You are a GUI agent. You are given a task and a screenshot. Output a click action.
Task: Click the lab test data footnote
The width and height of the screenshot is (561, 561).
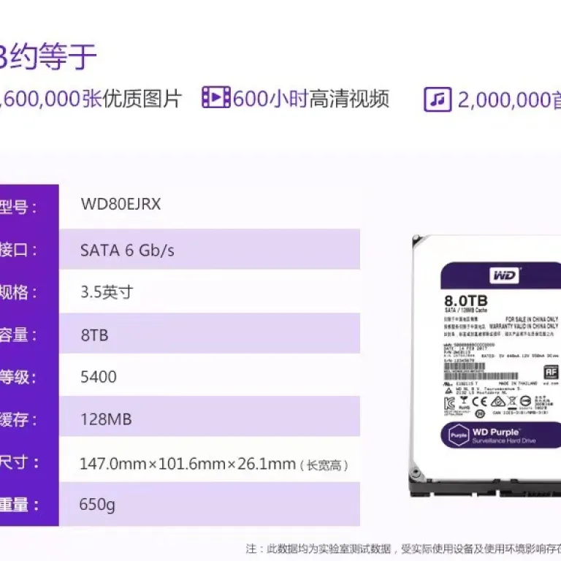click(x=403, y=549)
